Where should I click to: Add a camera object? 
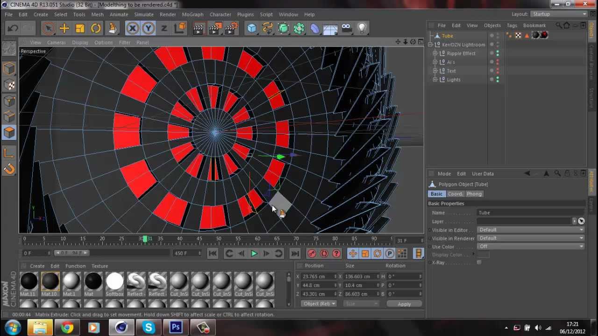point(346,28)
